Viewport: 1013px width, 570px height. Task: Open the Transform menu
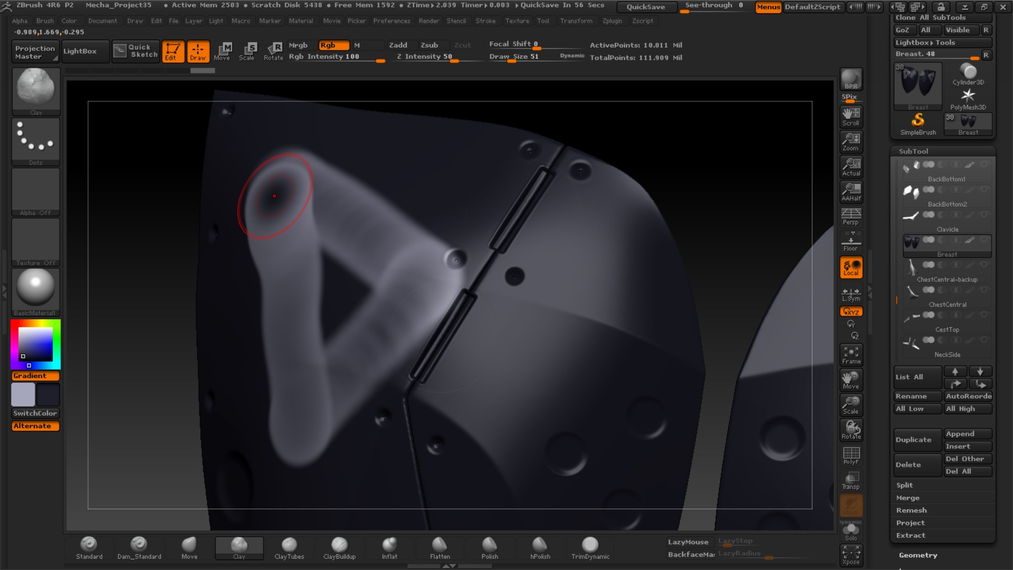click(576, 21)
